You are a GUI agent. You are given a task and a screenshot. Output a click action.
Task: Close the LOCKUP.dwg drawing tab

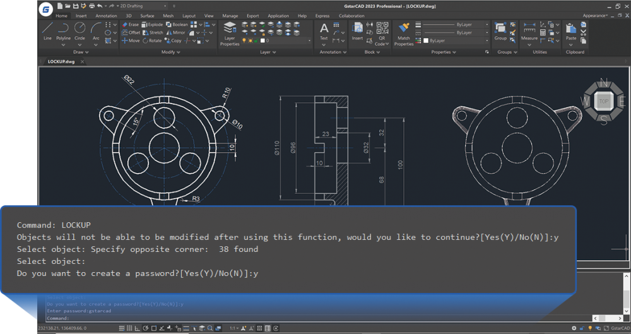82,62
